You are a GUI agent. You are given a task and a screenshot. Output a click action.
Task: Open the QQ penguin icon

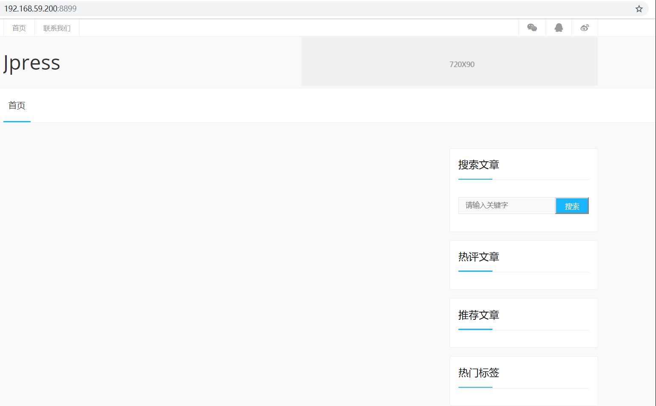point(559,28)
